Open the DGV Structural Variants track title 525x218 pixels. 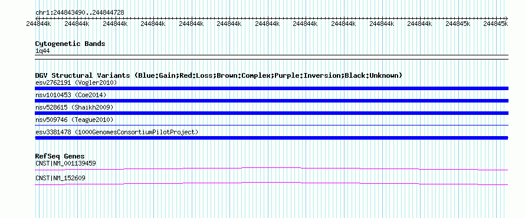point(219,75)
